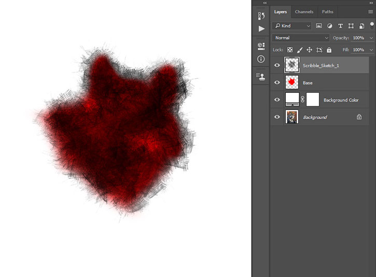
Task: Hide the Scribble_Sketch_1 layer
Action: [x=277, y=65]
